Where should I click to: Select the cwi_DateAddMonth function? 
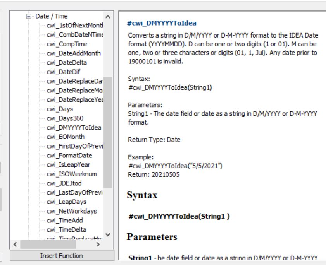coord(74,53)
